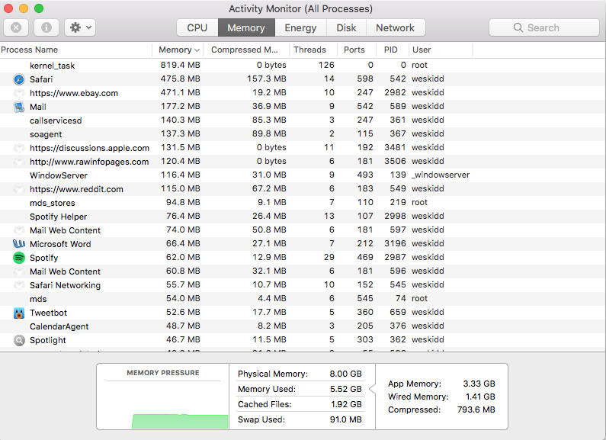Open the inspect process info icon
The width and height of the screenshot is (606, 440).
point(46,27)
